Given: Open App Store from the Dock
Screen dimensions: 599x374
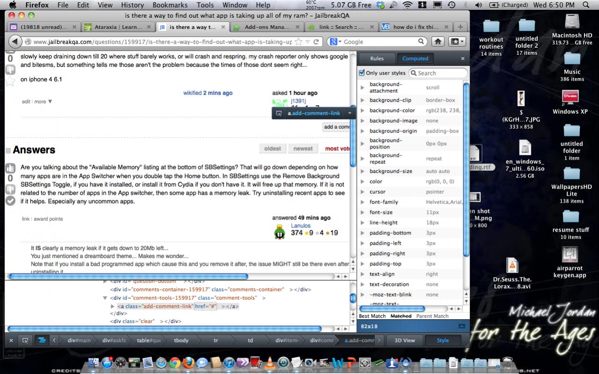Looking at the screenshot, I should [x=107, y=363].
